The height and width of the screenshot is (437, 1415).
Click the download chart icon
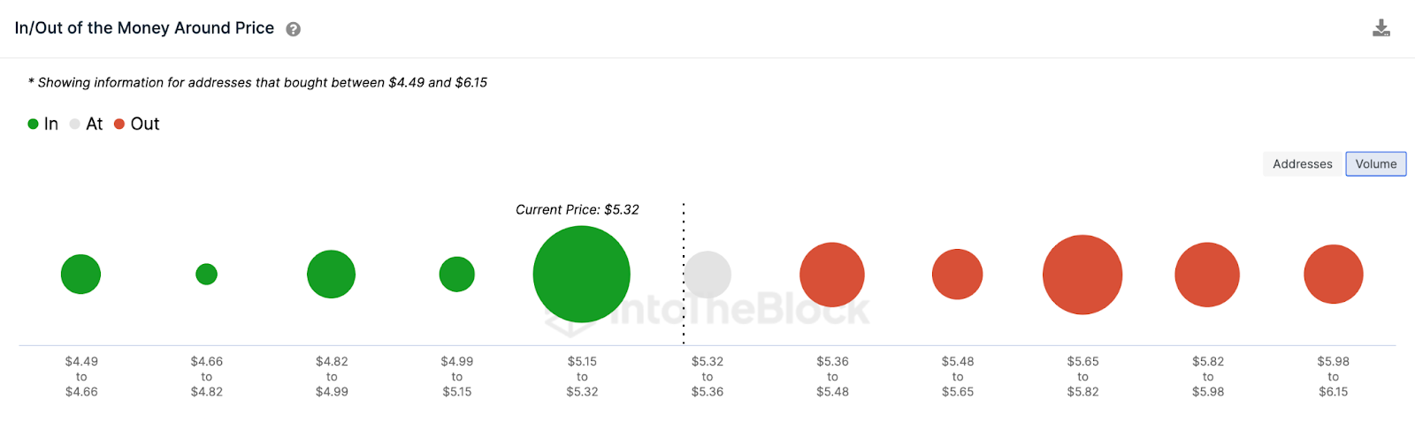[1381, 28]
